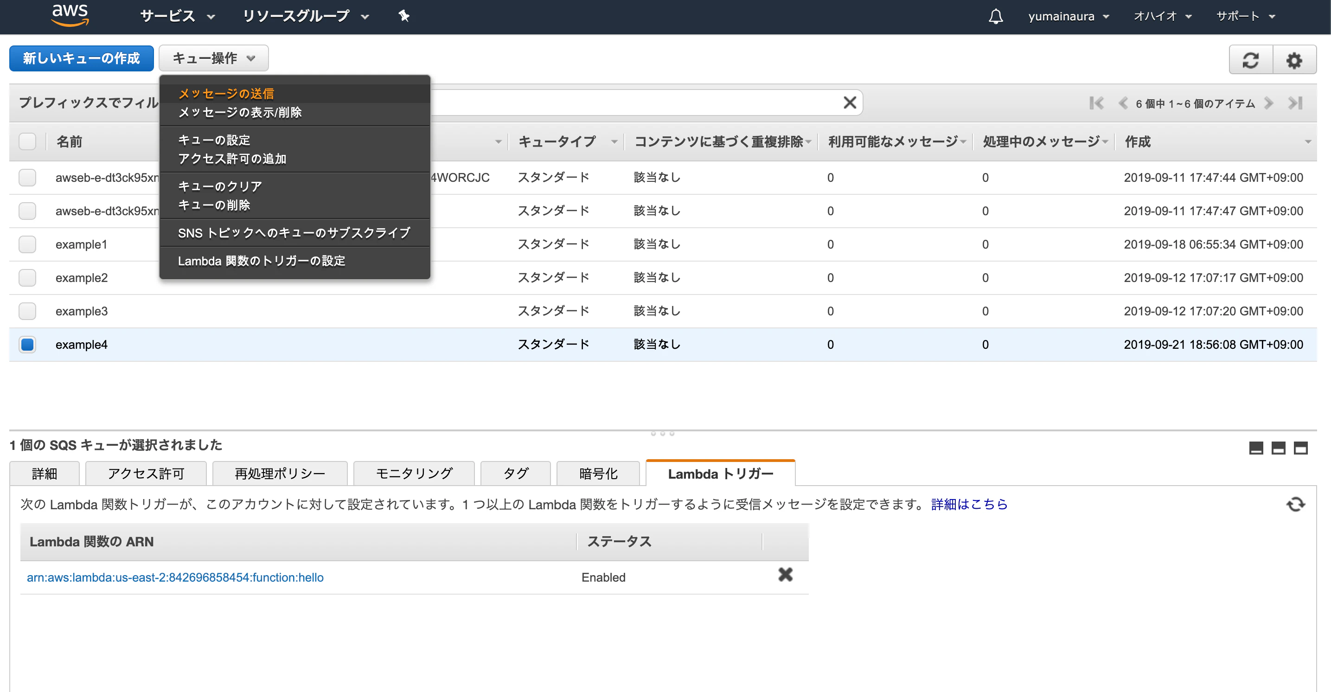1331x692 pixels.
Task: Go to the previous page of queues
Action: tap(1123, 103)
